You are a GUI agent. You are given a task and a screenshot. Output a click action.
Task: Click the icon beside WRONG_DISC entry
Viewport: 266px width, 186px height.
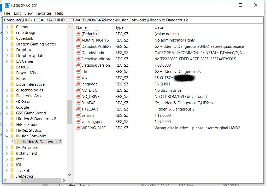click(78, 128)
